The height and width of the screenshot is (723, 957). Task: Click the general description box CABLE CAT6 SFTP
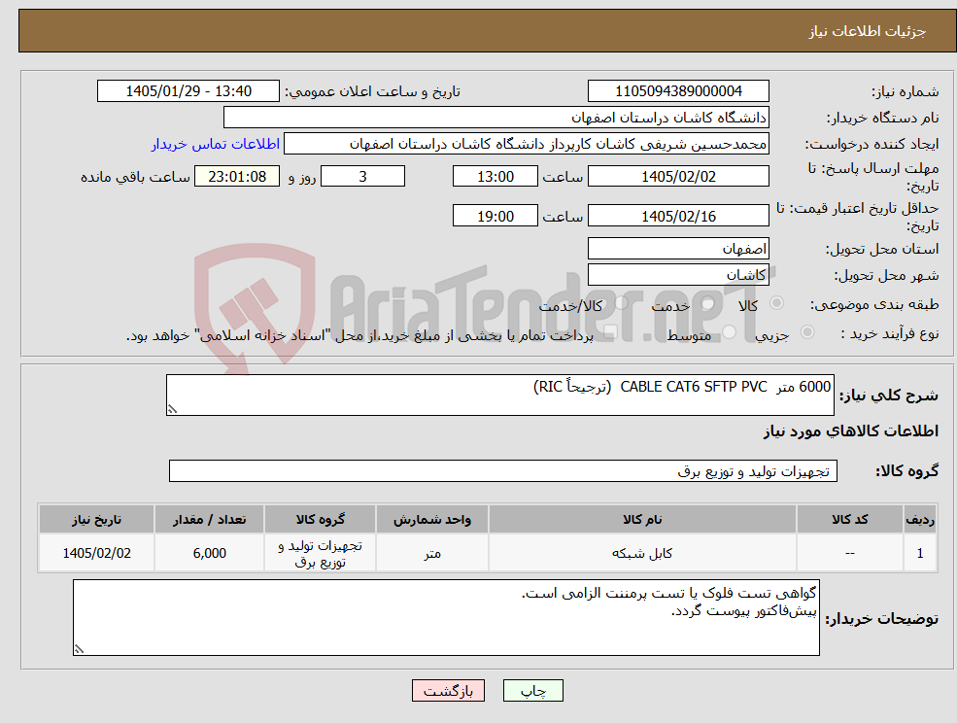499,396
